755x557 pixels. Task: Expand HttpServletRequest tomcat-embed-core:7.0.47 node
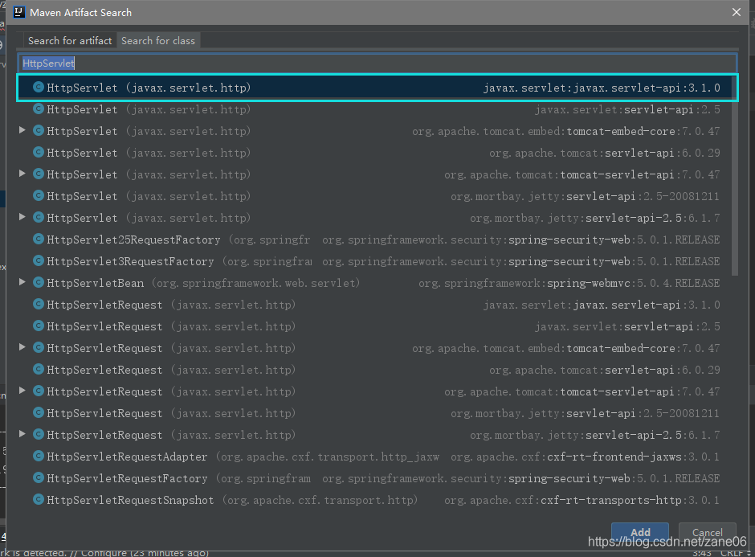pos(22,347)
